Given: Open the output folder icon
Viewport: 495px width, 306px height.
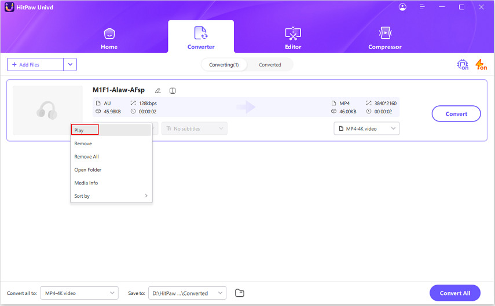Looking at the screenshot, I should click(240, 293).
